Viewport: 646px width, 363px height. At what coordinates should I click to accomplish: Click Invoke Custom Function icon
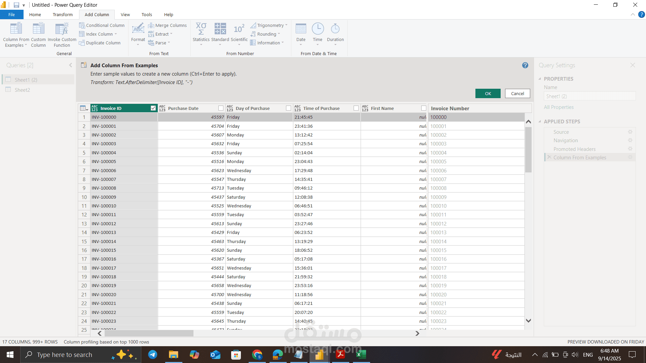coord(62,29)
